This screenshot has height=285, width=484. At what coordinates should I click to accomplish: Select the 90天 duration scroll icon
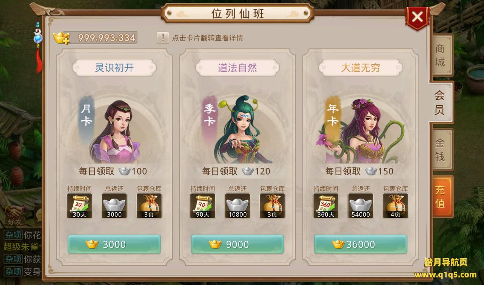203,206
